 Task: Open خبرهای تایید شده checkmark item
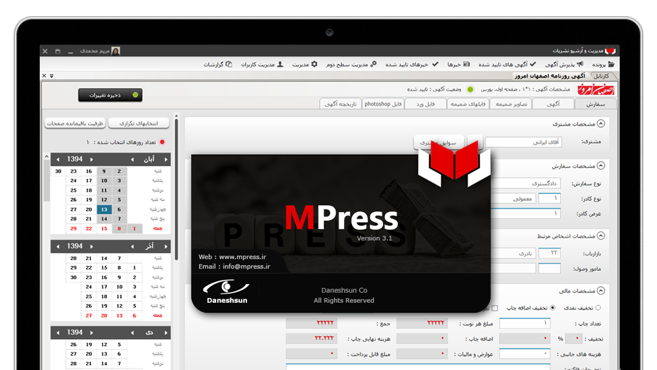tap(412, 65)
